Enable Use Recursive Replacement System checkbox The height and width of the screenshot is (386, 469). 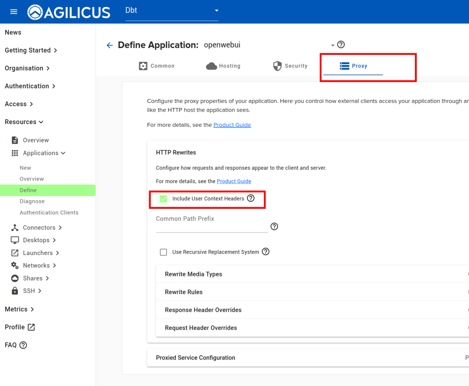[x=164, y=252]
